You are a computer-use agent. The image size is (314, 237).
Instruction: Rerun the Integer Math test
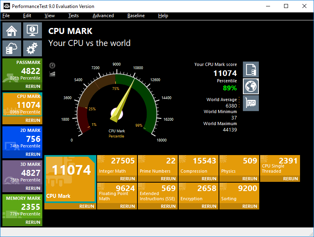pos(117,179)
